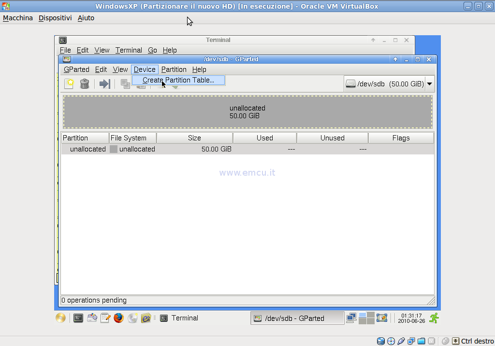The width and height of the screenshot is (495, 346).
Task: Open the View menu in Terminal window
Action: point(102,50)
